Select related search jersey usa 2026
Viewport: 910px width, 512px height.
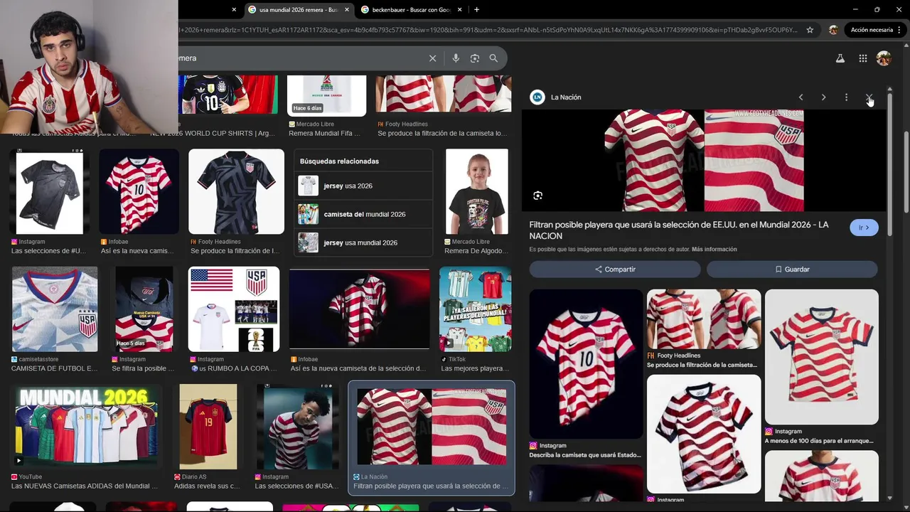pyautogui.click(x=363, y=186)
